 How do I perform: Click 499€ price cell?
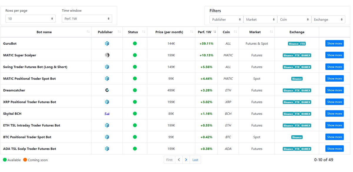pyautogui.click(x=171, y=90)
